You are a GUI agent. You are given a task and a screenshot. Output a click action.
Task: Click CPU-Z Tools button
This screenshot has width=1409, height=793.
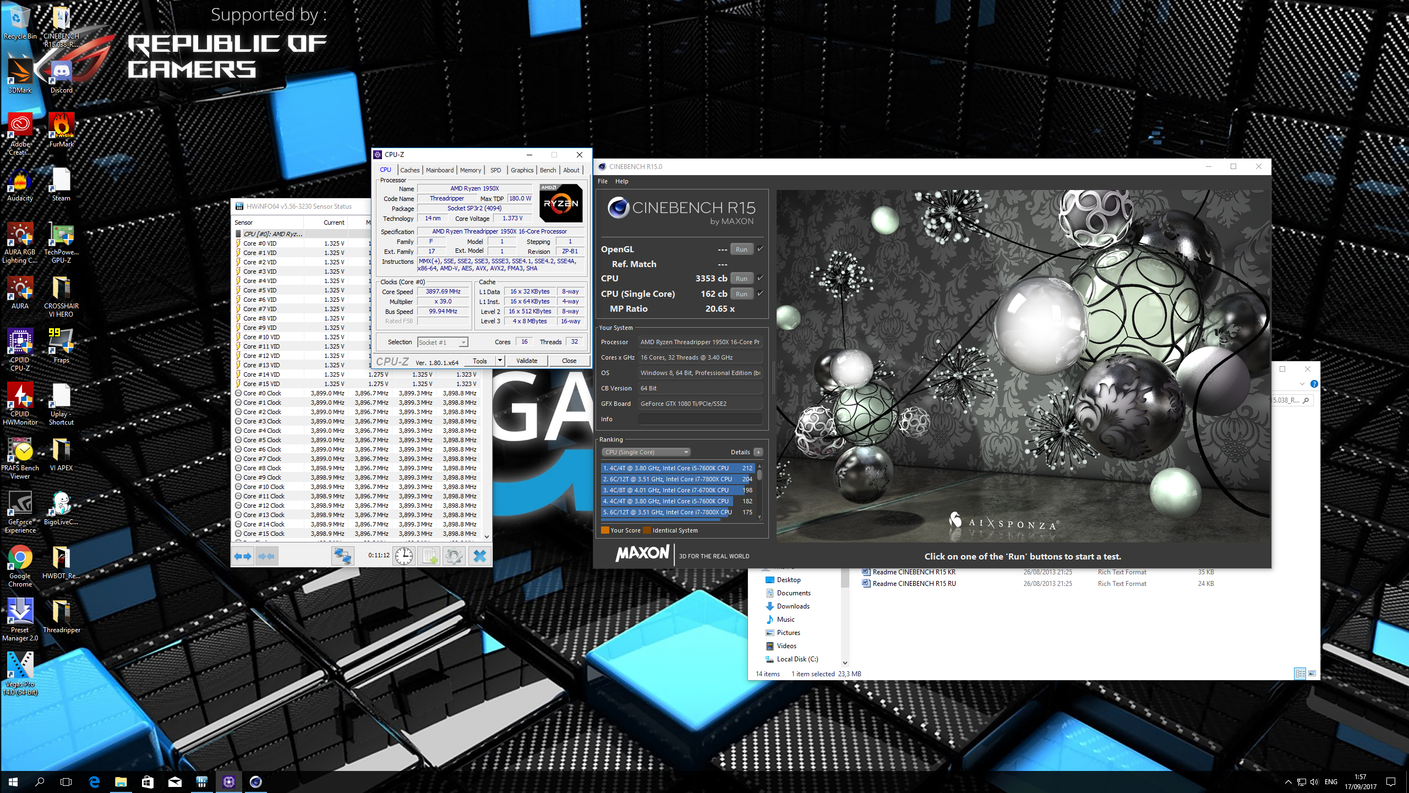coord(480,361)
